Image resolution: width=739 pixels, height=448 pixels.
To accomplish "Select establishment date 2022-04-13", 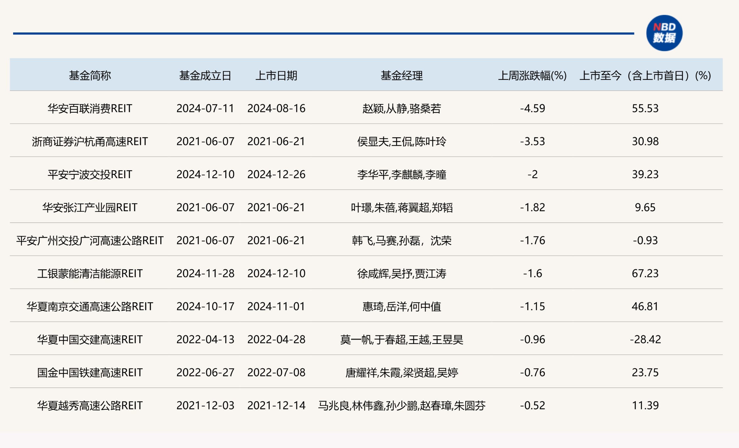I will point(205,340).
